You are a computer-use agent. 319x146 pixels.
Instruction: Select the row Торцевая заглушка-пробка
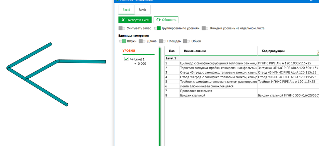(242, 68)
